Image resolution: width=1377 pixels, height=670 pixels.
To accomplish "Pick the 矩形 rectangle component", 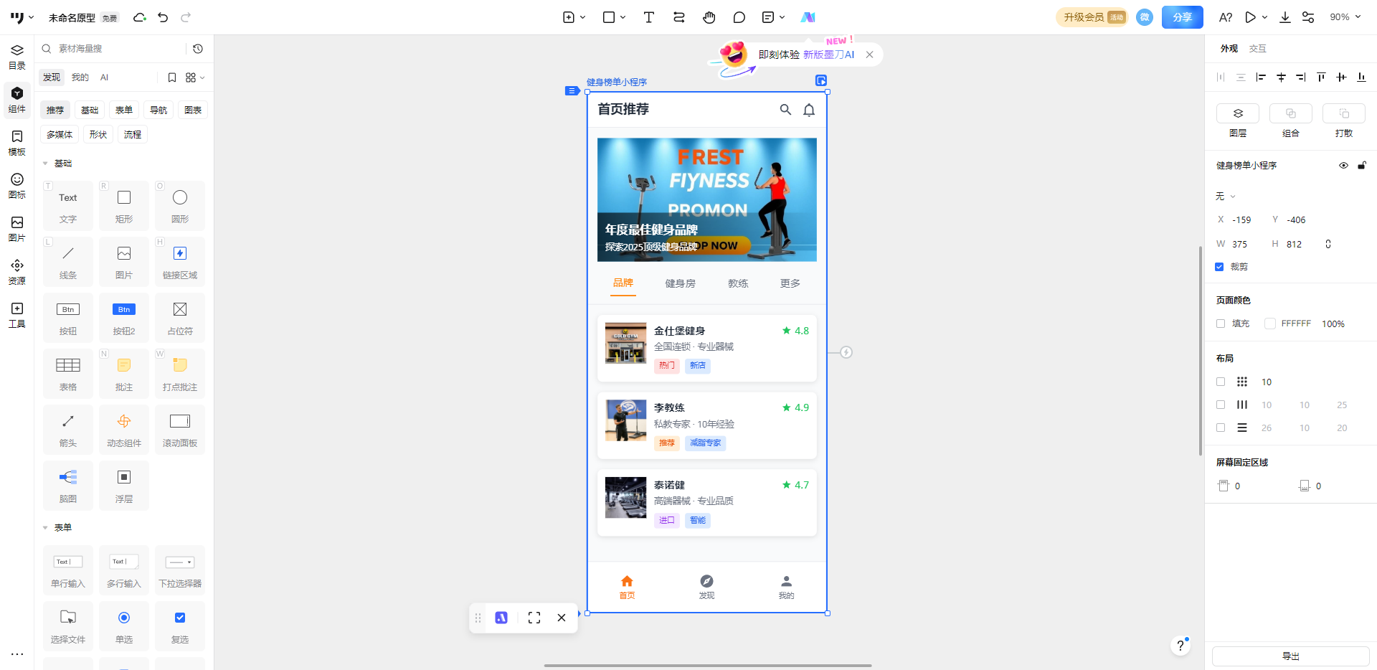I will click(x=124, y=205).
